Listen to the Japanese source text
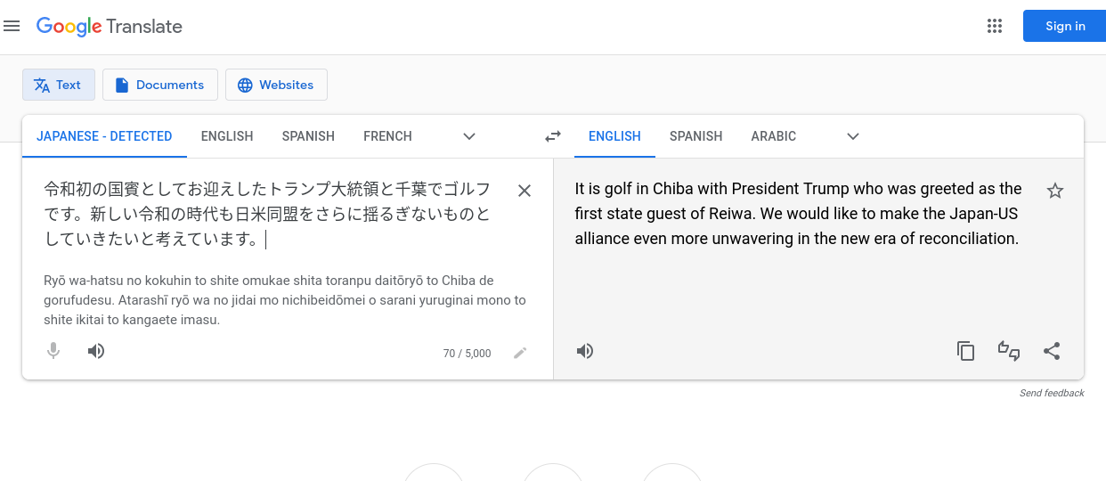The image size is (1106, 481). [96, 351]
